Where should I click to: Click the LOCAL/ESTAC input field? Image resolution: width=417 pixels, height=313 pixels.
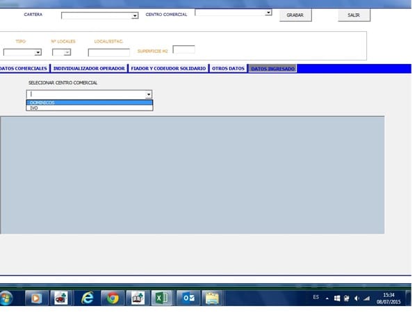(x=109, y=52)
